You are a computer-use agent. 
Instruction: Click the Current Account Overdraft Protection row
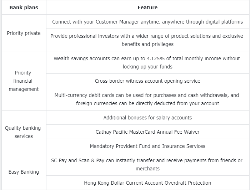pos(147,183)
